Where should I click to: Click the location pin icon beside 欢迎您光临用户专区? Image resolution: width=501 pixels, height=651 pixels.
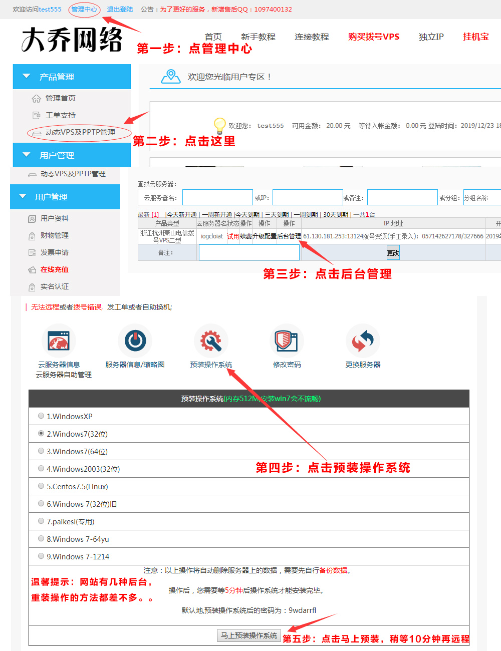coord(170,77)
